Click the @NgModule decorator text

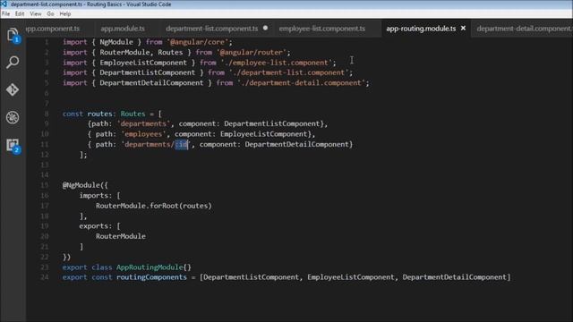(81, 185)
